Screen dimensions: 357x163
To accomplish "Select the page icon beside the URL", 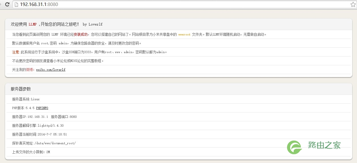I will pyautogui.click(x=16, y=4).
